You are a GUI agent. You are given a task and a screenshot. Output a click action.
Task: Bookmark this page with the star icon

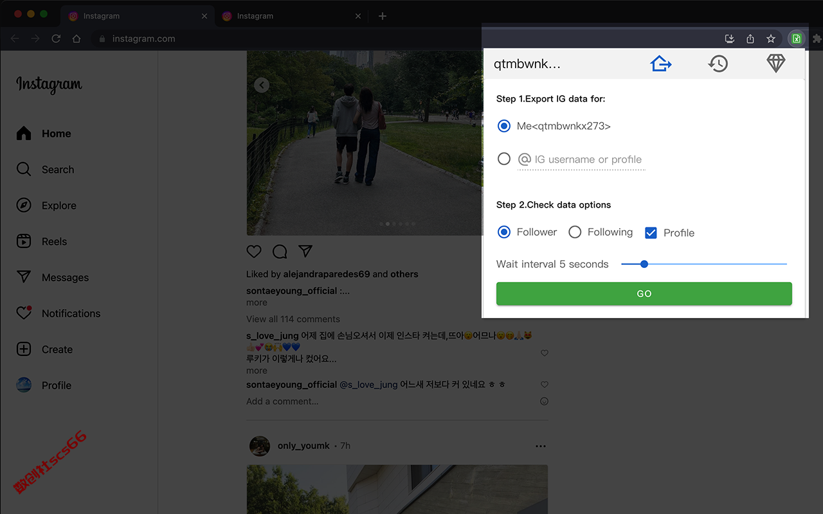point(771,39)
